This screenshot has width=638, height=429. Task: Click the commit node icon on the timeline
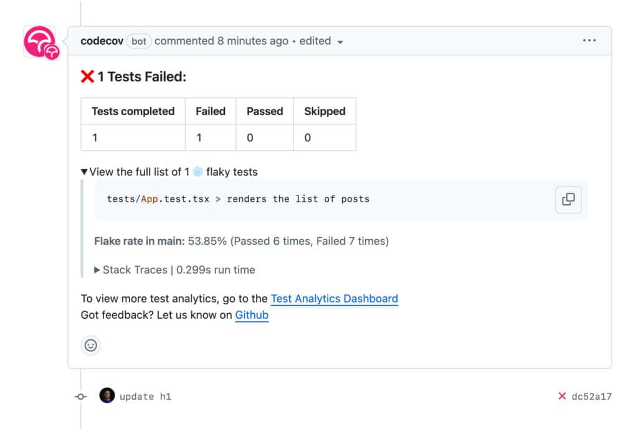[x=80, y=396]
